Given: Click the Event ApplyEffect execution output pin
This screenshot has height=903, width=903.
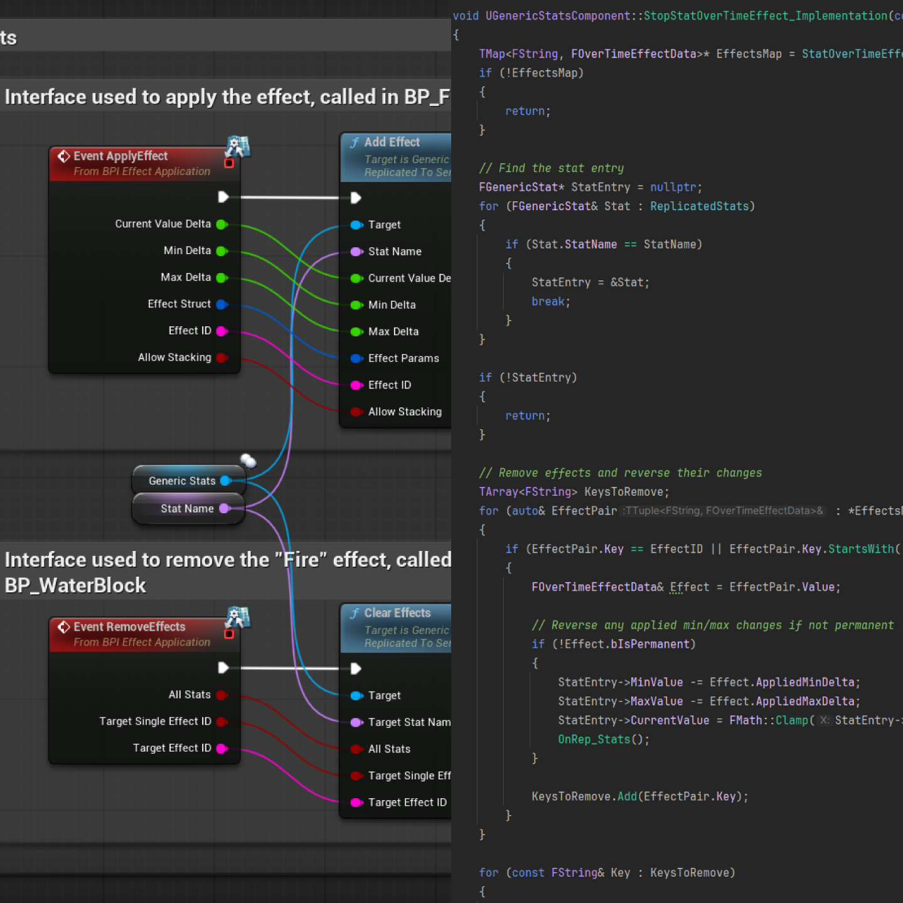Looking at the screenshot, I should (x=223, y=197).
